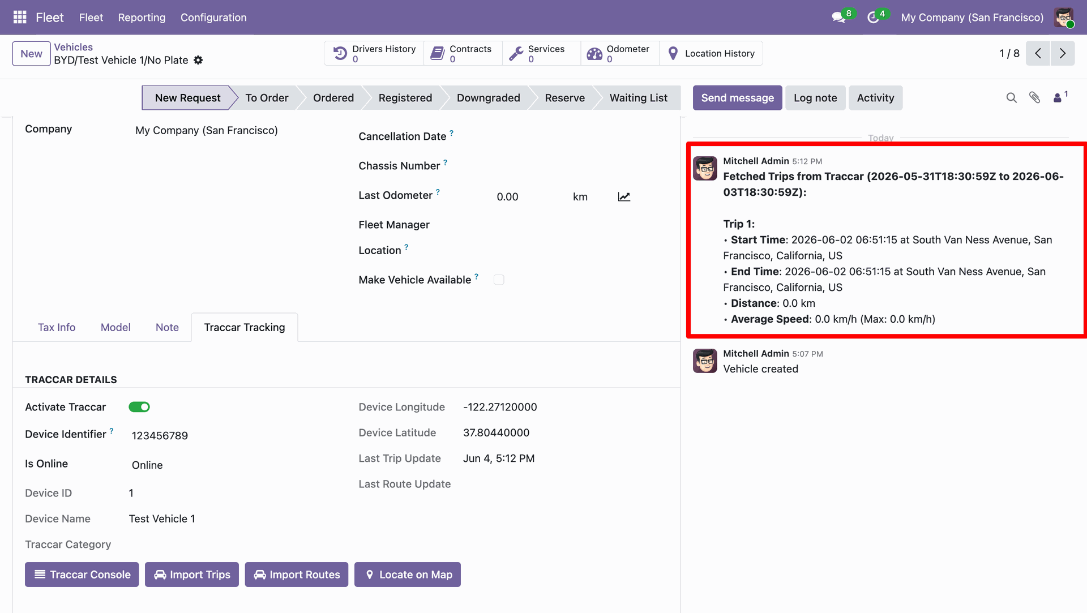The height and width of the screenshot is (613, 1087).
Task: Click the user avatar in top bar
Action: coord(1064,18)
